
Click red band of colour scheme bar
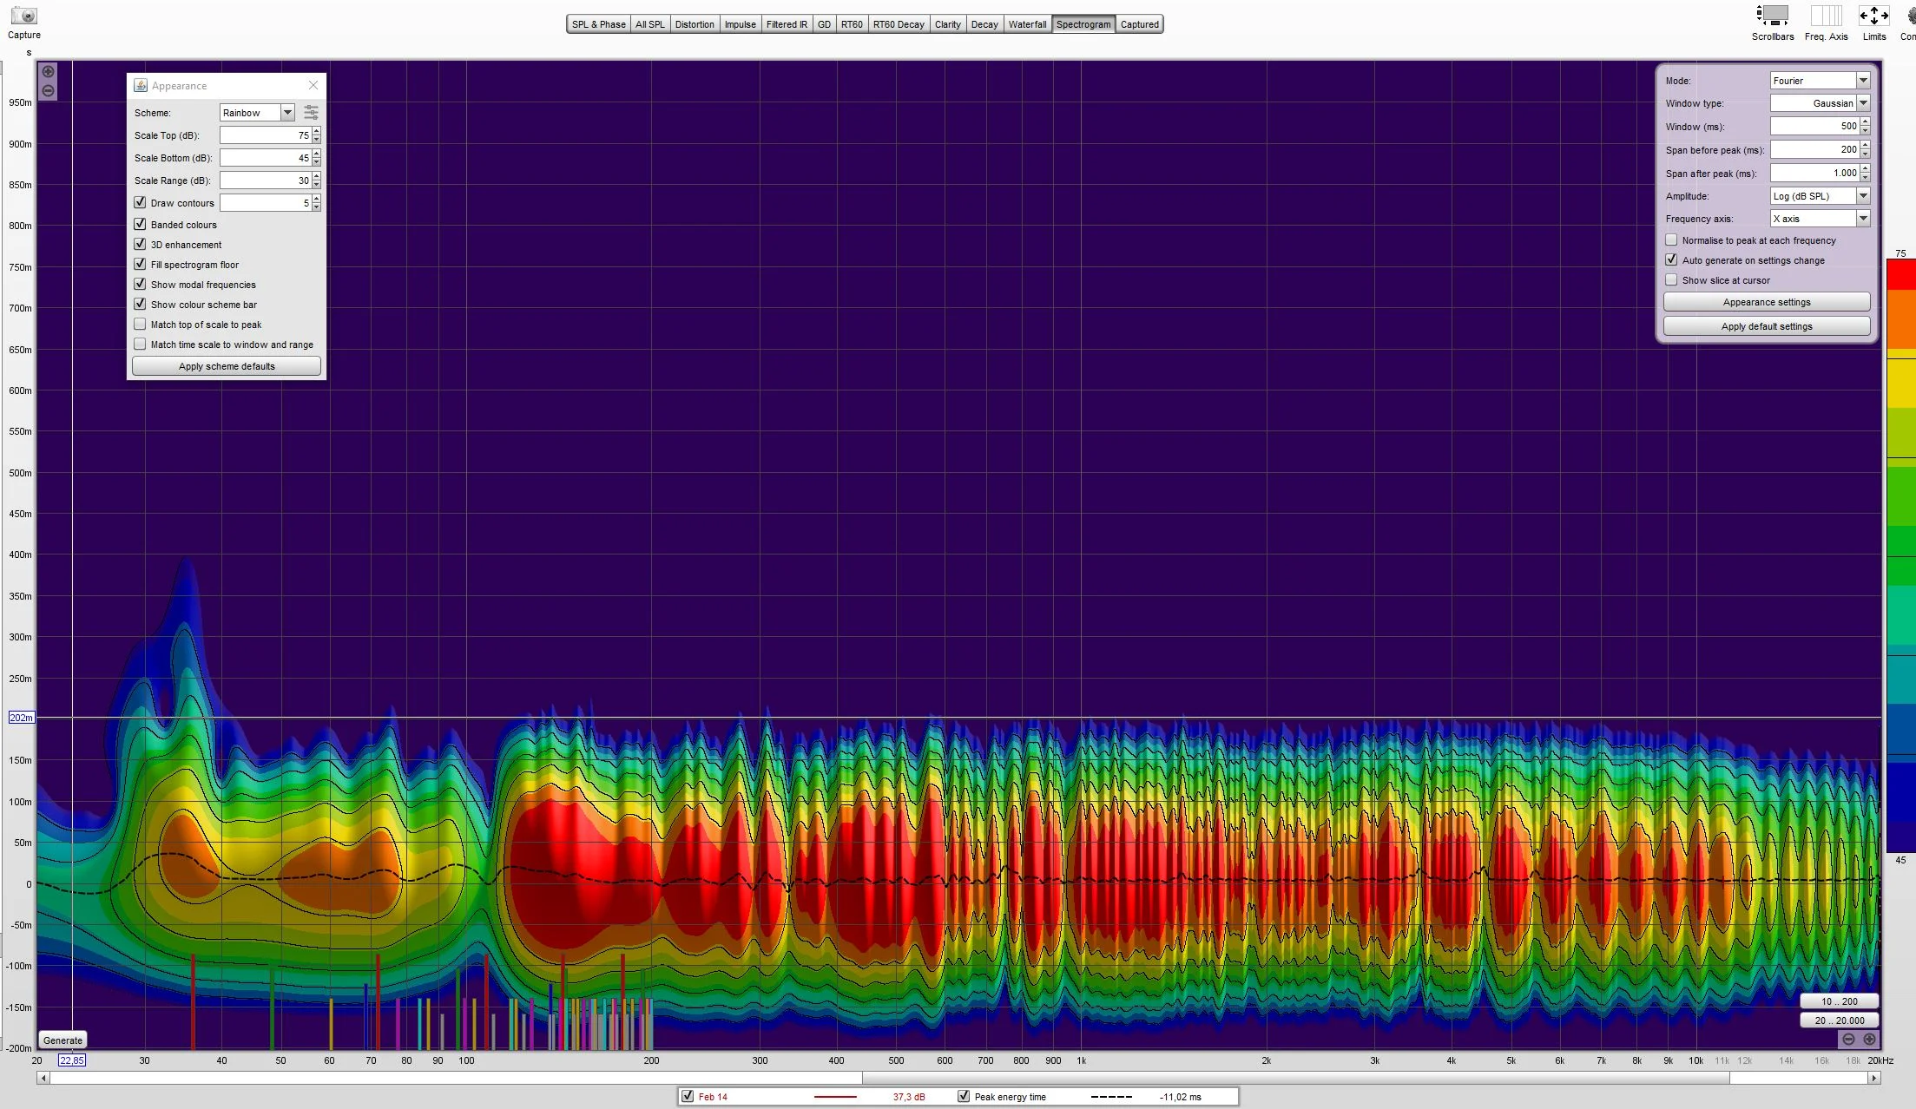point(1901,274)
